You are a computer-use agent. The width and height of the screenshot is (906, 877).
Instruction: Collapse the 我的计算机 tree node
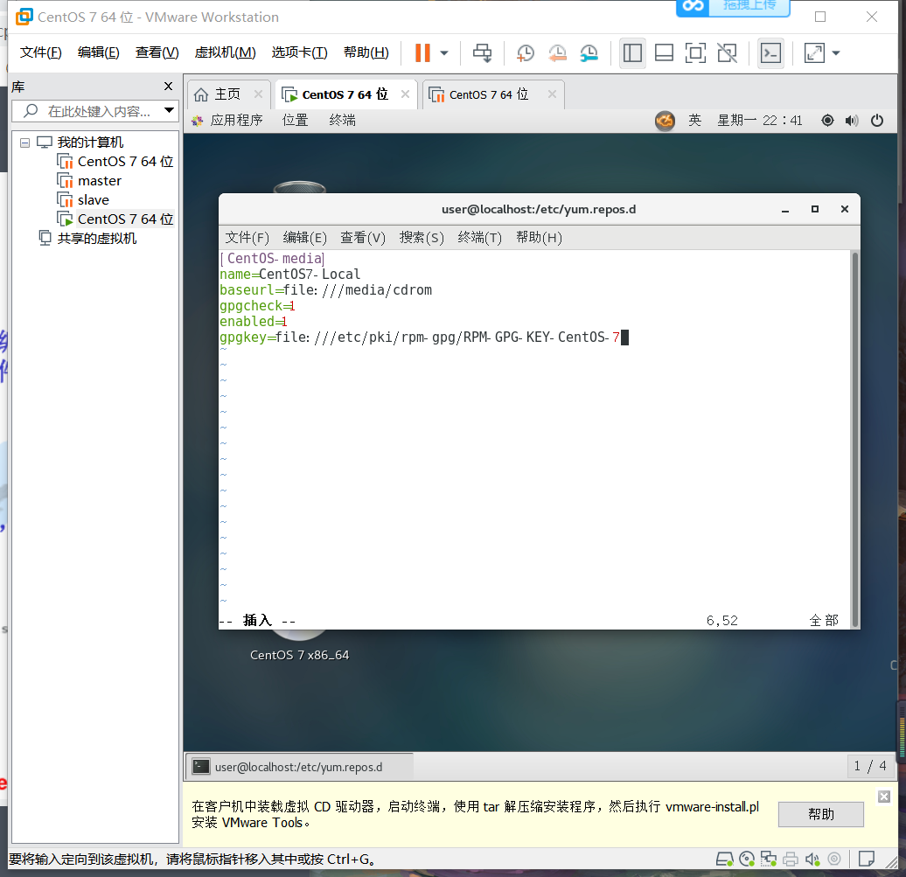[24, 143]
